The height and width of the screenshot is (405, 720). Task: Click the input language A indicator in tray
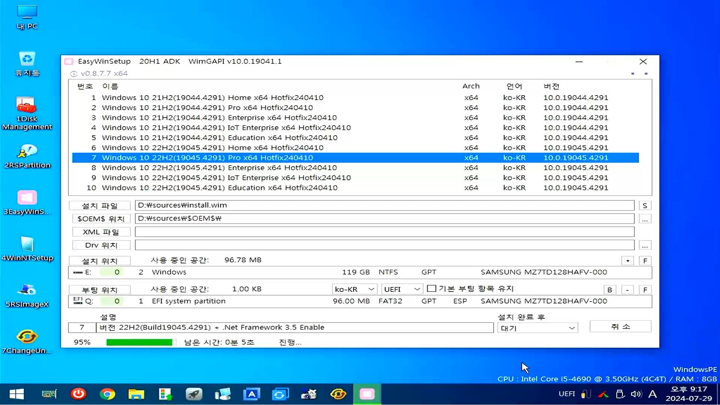pos(653,394)
